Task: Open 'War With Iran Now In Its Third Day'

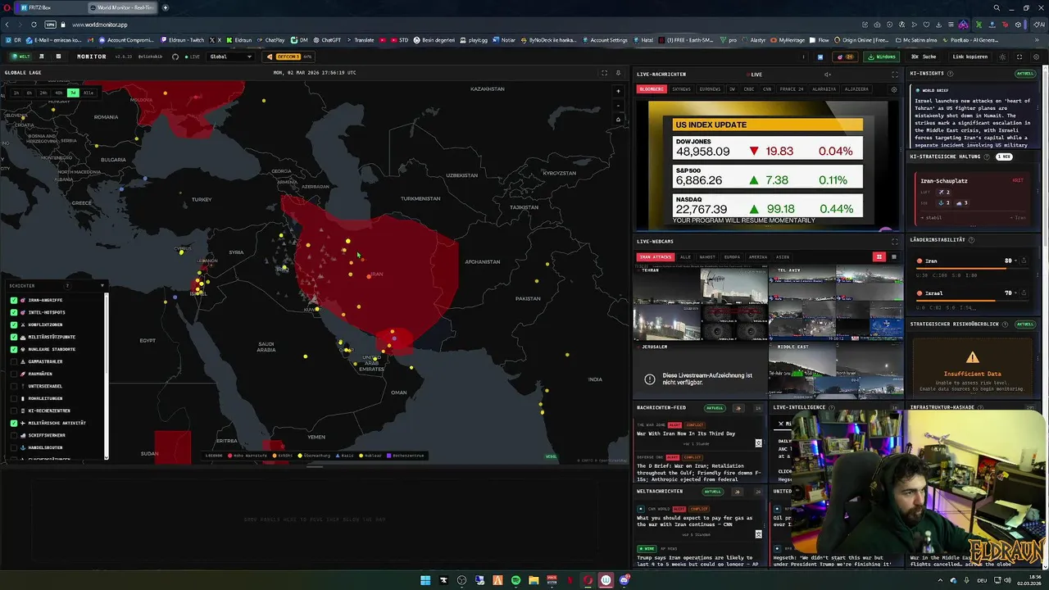Action: click(x=686, y=433)
